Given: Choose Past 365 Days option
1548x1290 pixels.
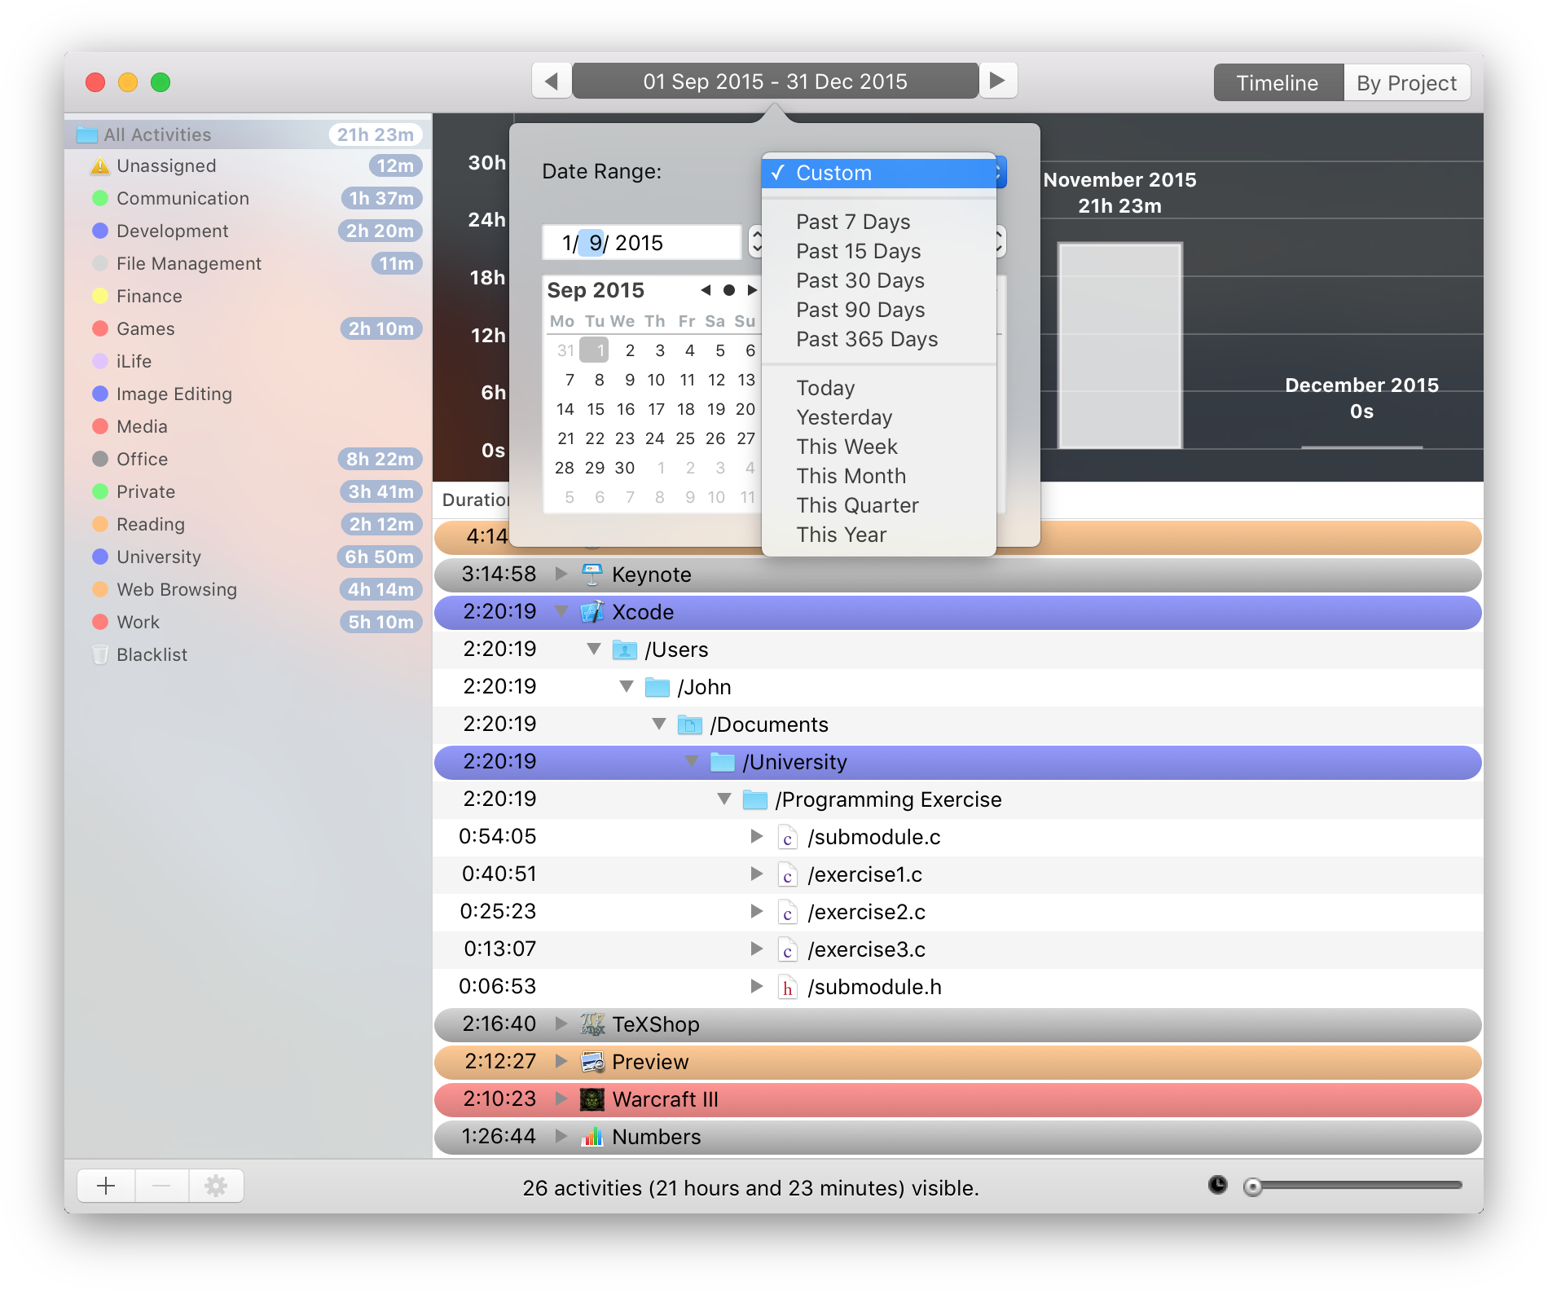Looking at the screenshot, I should point(879,339).
